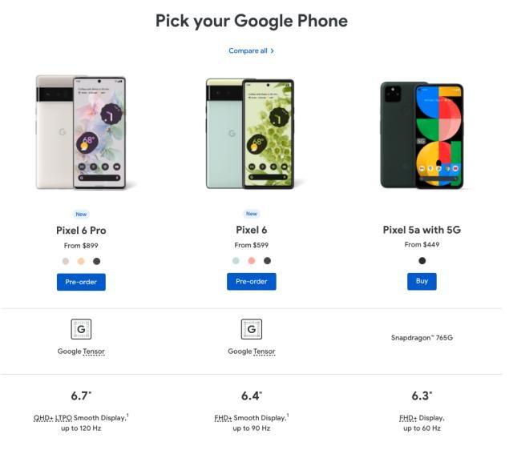Image resolution: width=513 pixels, height=450 pixels.
Task: Click the chevron arrow beside Compare all
Action: [x=273, y=51]
